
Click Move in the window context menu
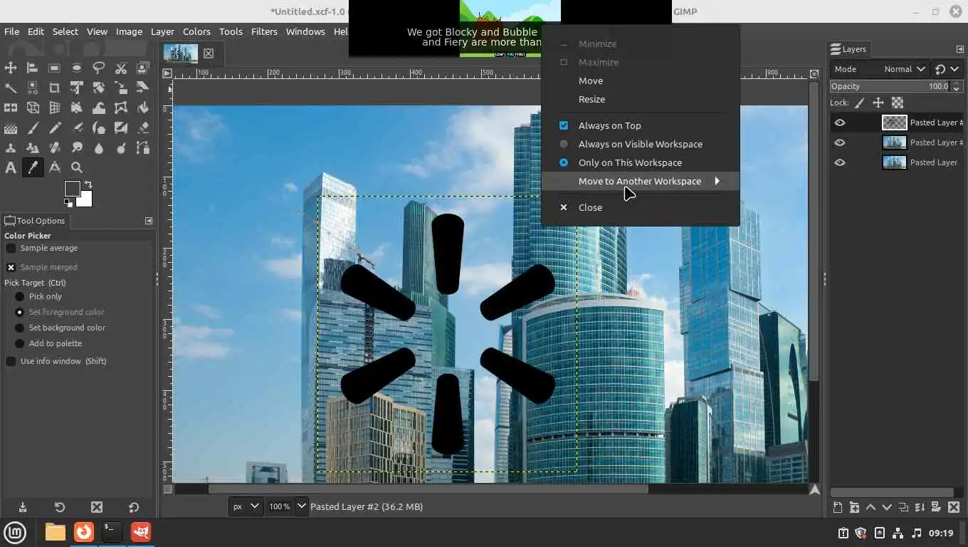[x=640, y=80]
